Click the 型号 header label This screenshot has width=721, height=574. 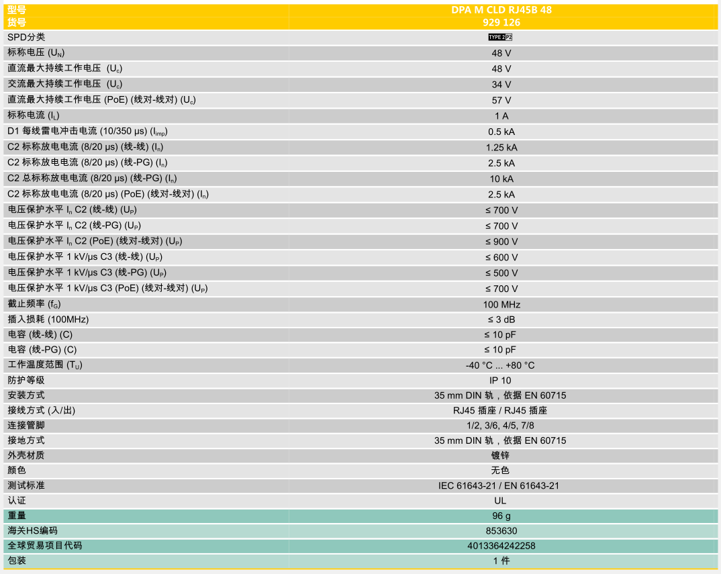(17, 10)
